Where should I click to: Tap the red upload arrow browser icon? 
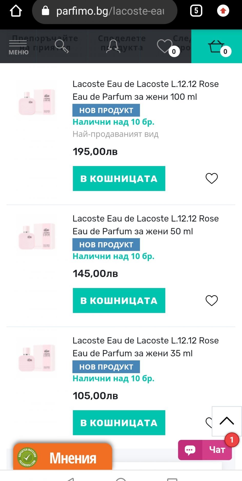pos(223,11)
